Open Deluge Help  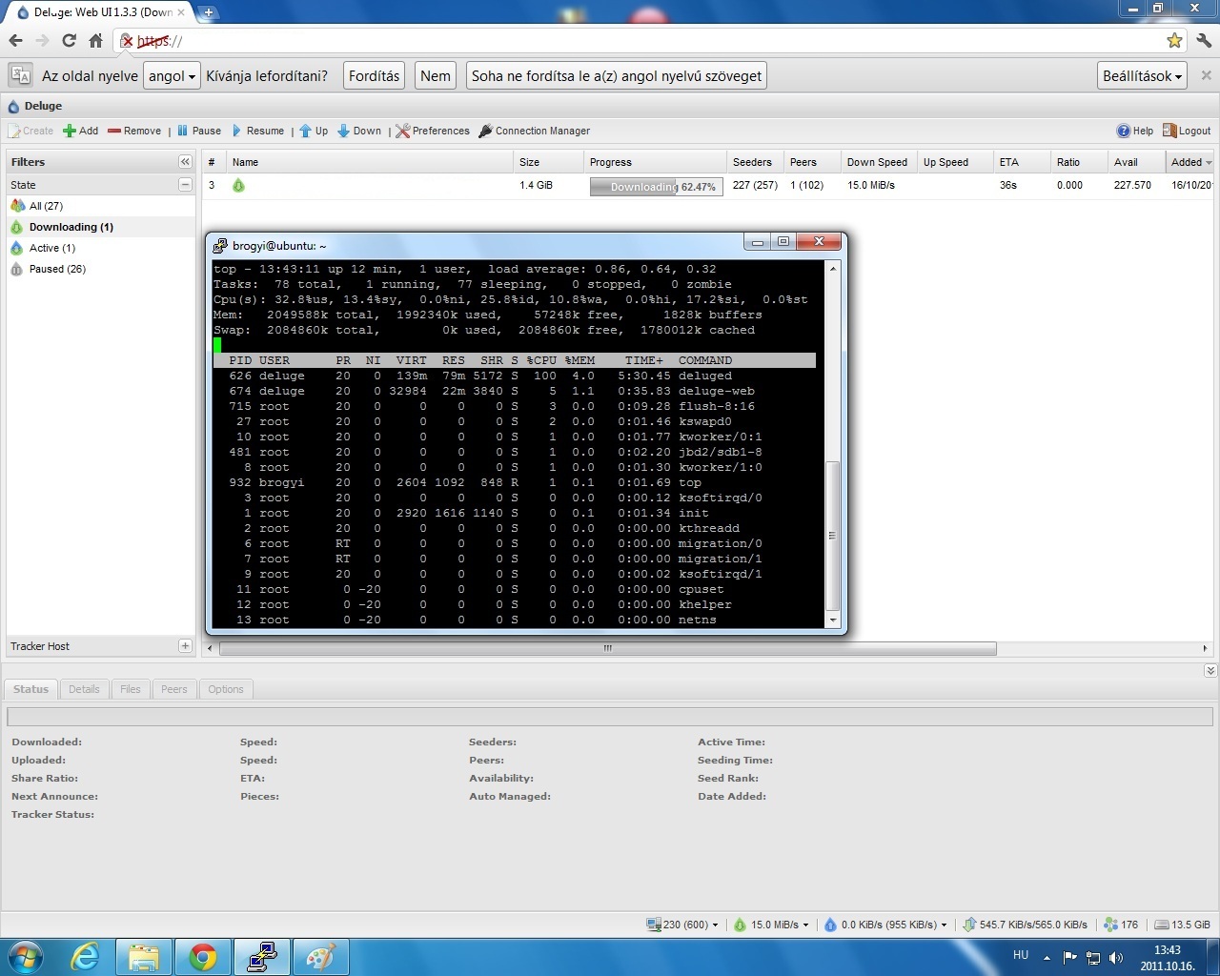coord(1135,131)
